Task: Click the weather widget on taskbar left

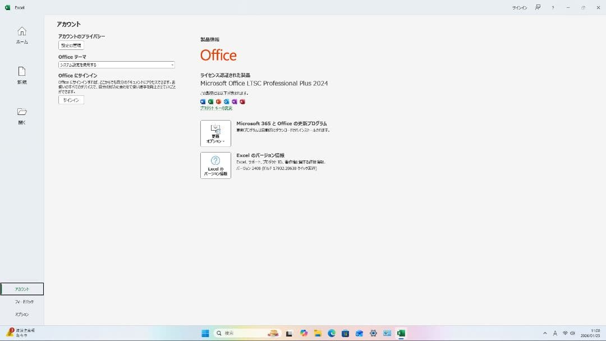Action: click(x=21, y=333)
